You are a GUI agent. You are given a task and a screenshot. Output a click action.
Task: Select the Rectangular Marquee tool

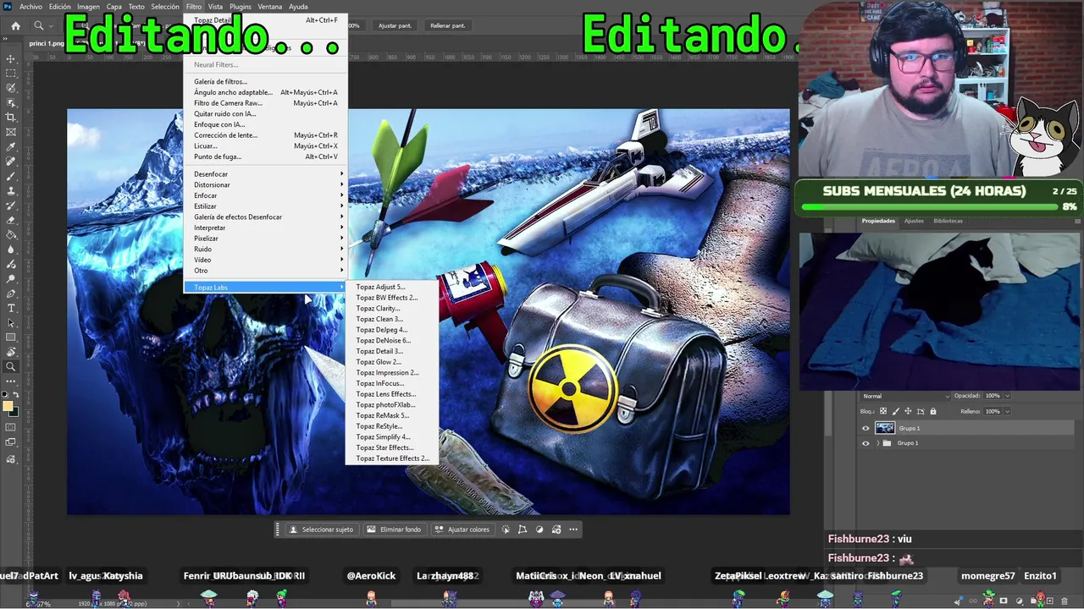click(x=11, y=73)
